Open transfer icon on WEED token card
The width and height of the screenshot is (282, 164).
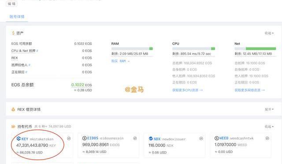coord(267,138)
